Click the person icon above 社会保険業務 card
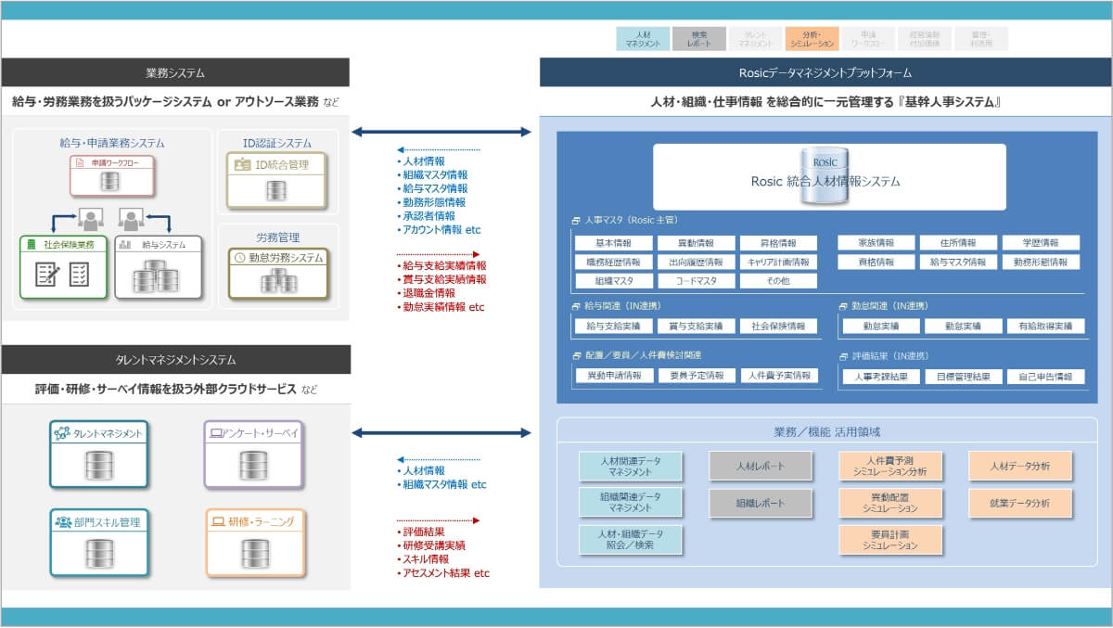1113x628 pixels. [91, 219]
